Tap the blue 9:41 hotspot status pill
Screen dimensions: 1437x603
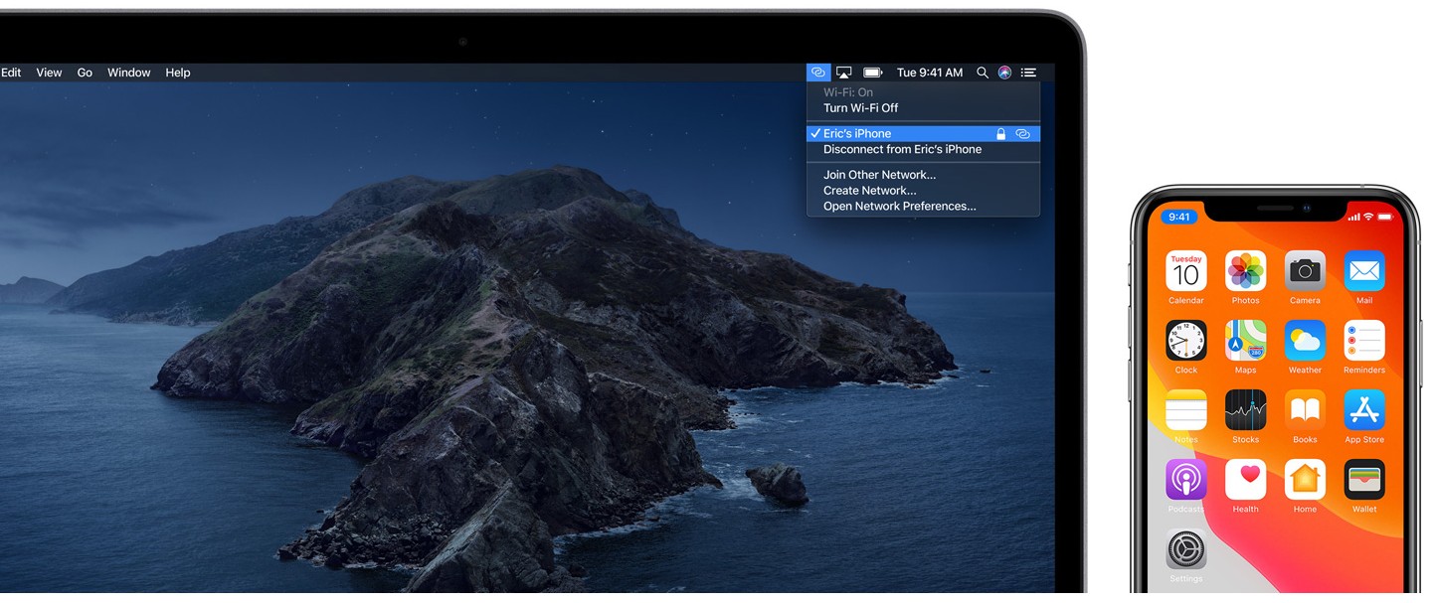click(1179, 217)
